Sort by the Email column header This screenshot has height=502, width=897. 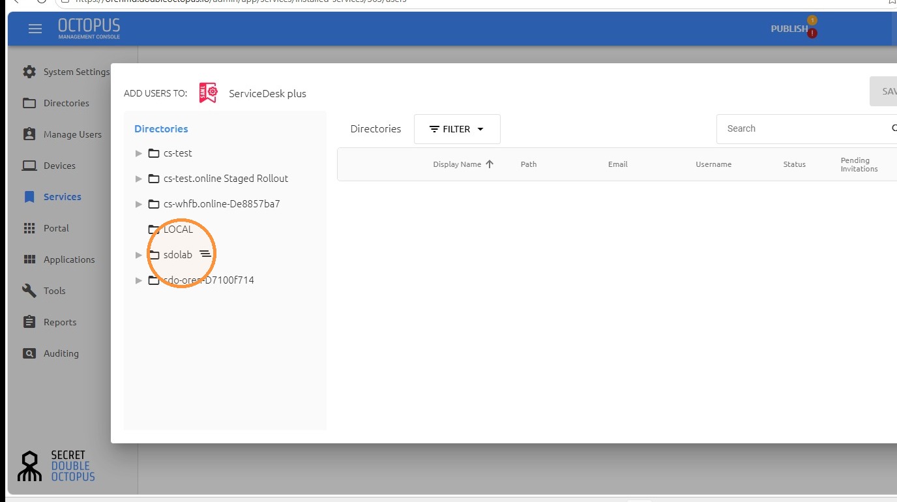(618, 164)
